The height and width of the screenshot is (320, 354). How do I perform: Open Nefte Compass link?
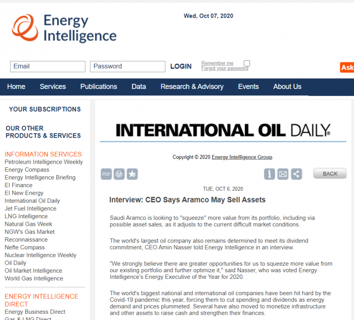click(25, 247)
